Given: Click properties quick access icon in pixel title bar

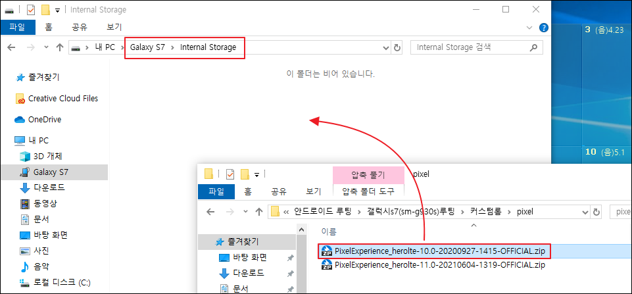Looking at the screenshot, I should coord(230,174).
